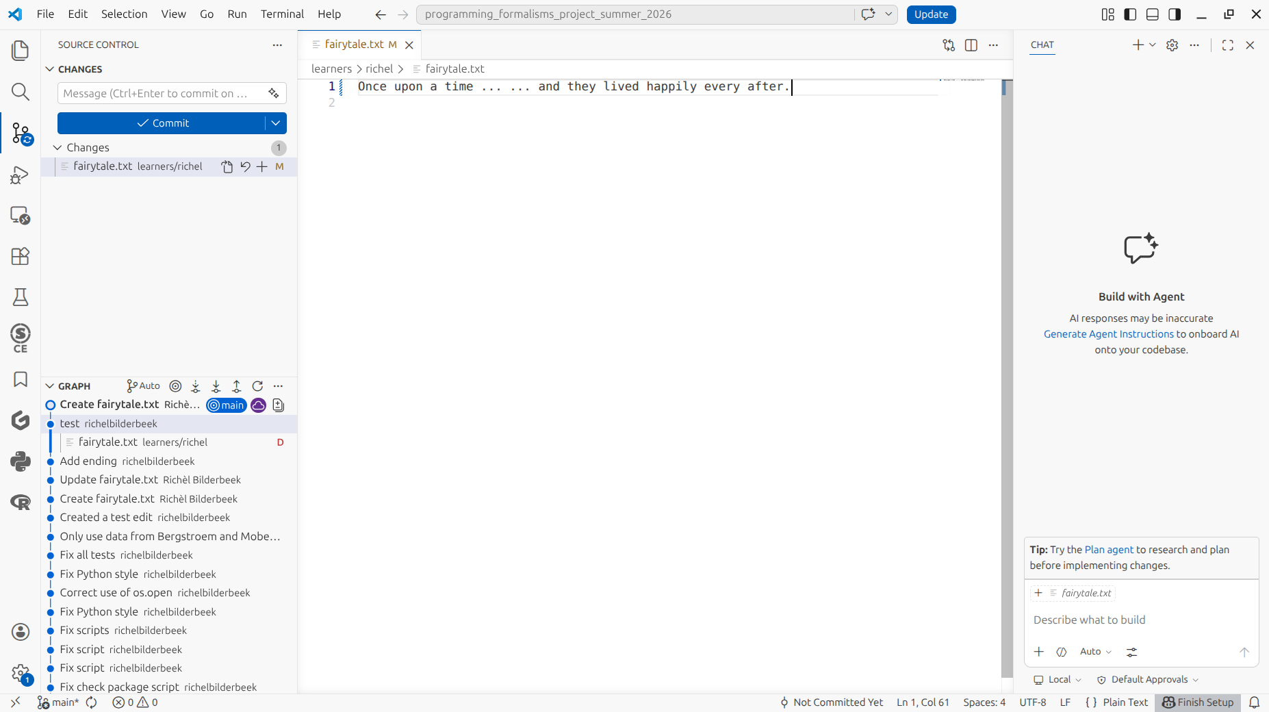
Task: Open the Local session target dropdown
Action: 1057,680
